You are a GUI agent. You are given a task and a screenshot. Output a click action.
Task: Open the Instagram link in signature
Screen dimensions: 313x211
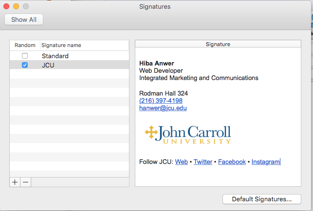pos(265,162)
